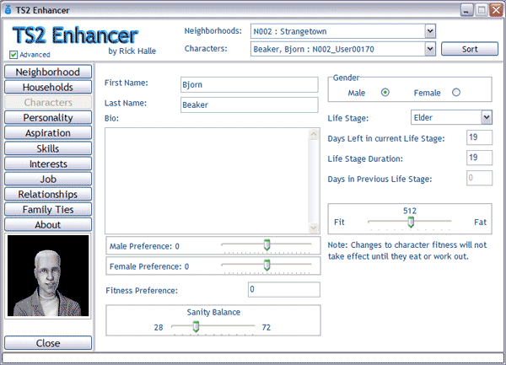The height and width of the screenshot is (365, 506).
Task: Click the Close button in sidebar
Action: [48, 343]
